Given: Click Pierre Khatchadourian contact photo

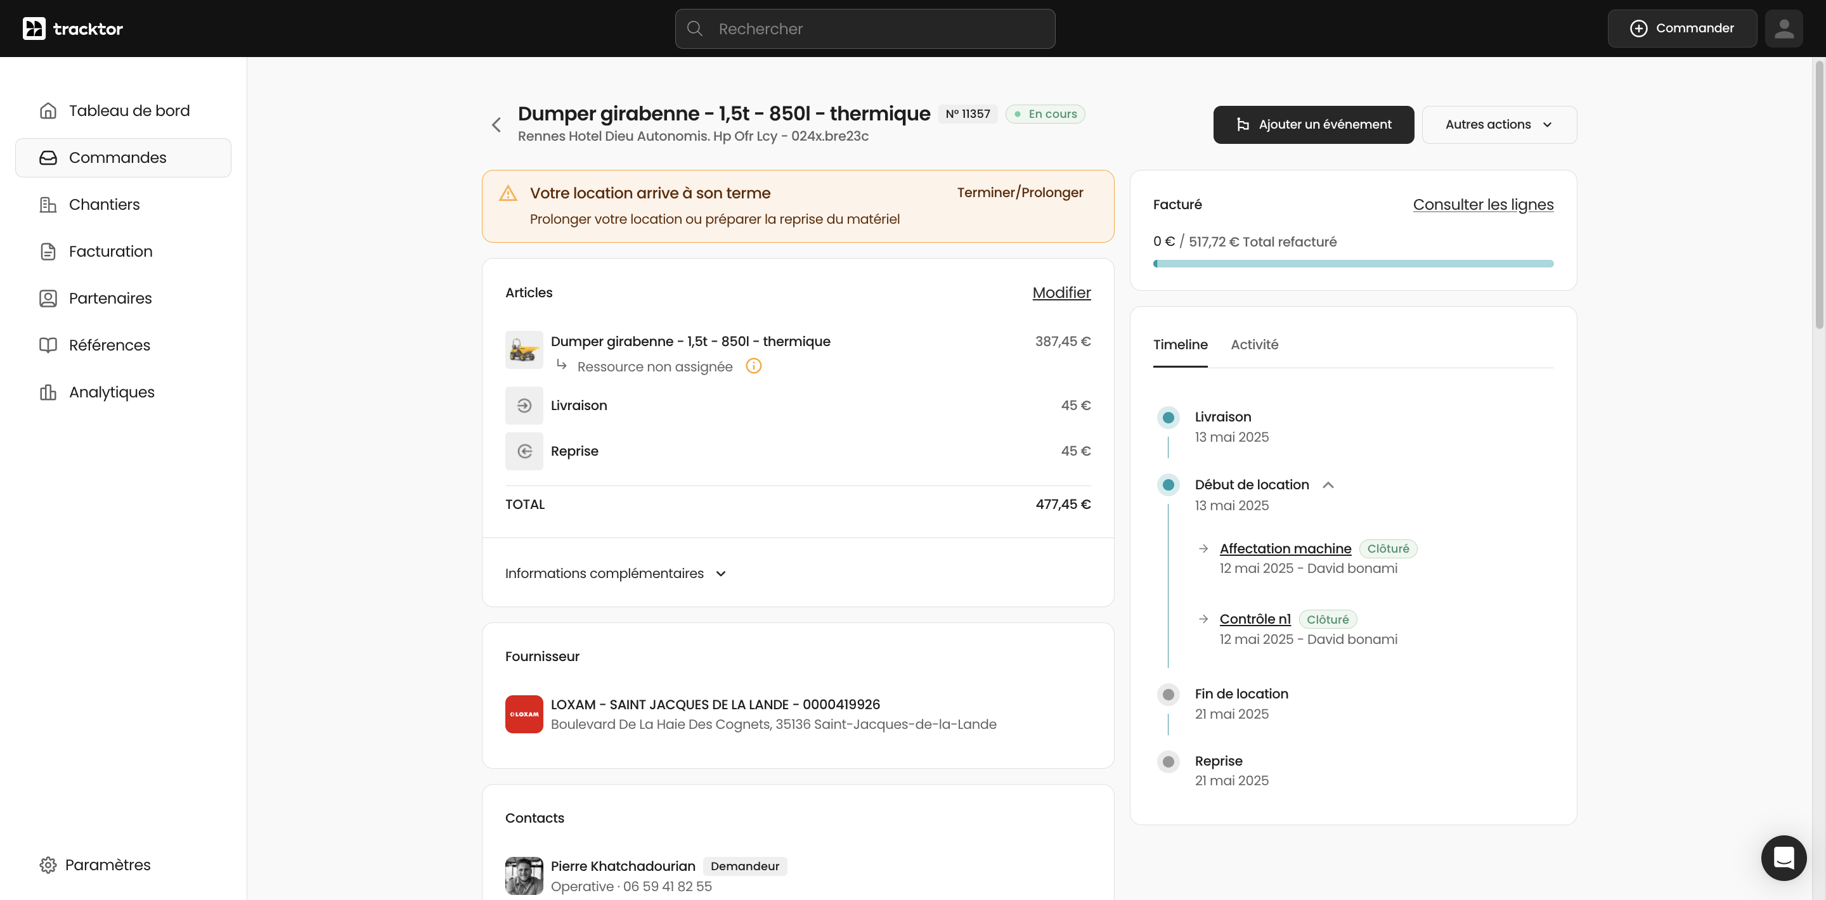Looking at the screenshot, I should pos(524,875).
